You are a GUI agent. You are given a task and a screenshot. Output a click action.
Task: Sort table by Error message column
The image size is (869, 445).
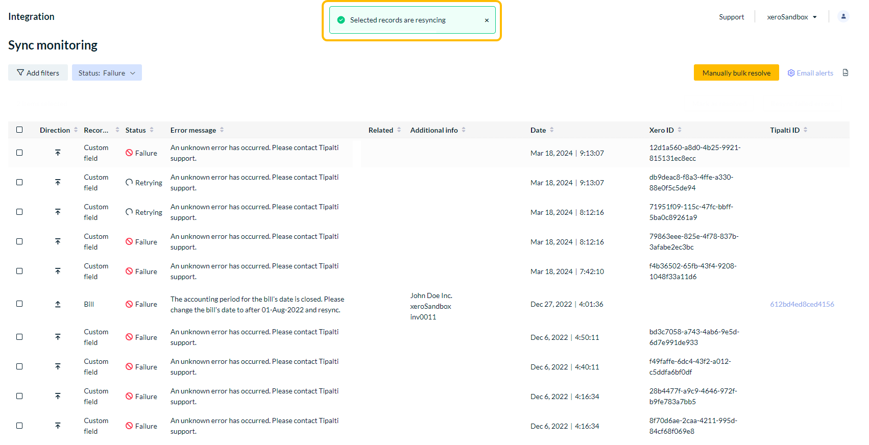[x=222, y=130]
